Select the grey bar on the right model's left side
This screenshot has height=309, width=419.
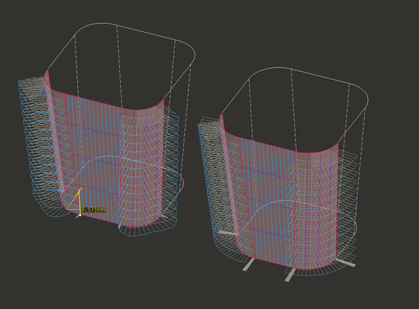pyautogui.click(x=228, y=233)
